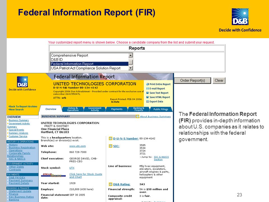The height and width of the screenshot is (202, 269).
Task: Click Back To Report Archive link
Action: (x=23, y=107)
